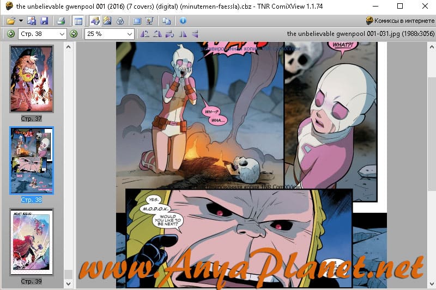The width and height of the screenshot is (436, 290).
Task: Switch to full screen view icon
Action: (137, 21)
